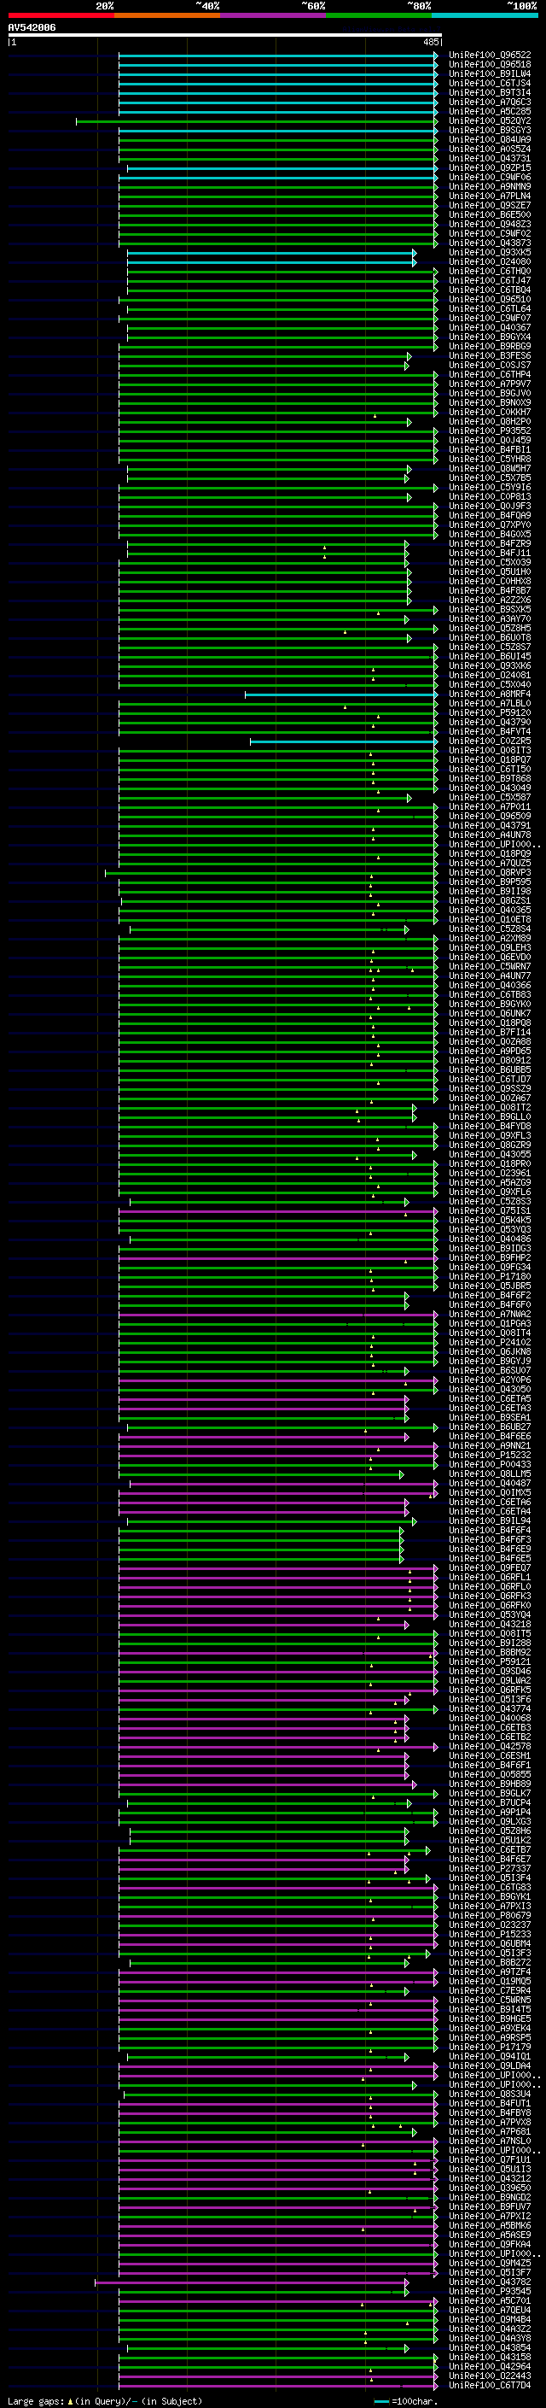The width and height of the screenshot is (546, 2408).
Task: Select the UniRef100_Q43873 label
Action: 489,243
